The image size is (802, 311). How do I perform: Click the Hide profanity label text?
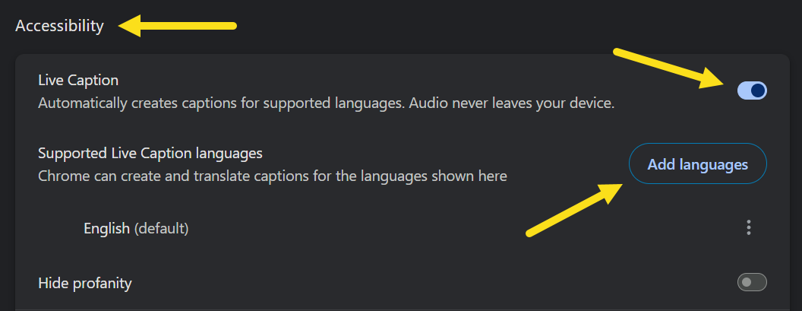(85, 283)
